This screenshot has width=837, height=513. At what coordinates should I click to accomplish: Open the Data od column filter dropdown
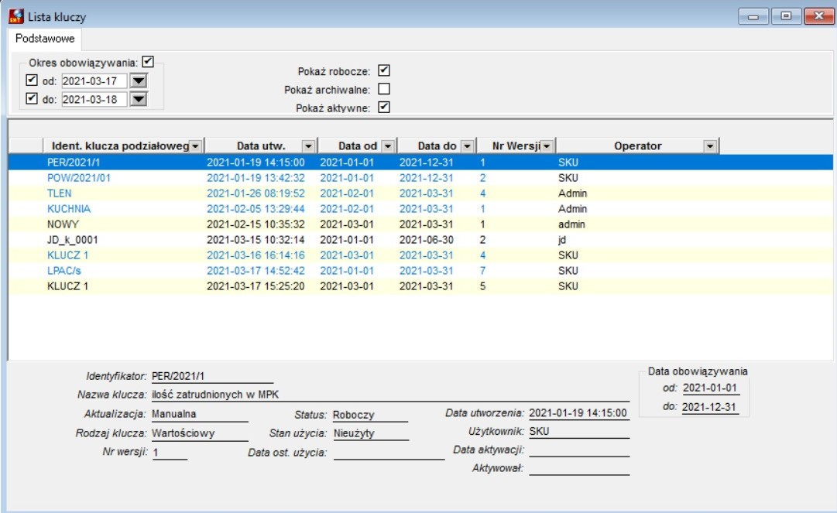(x=388, y=146)
